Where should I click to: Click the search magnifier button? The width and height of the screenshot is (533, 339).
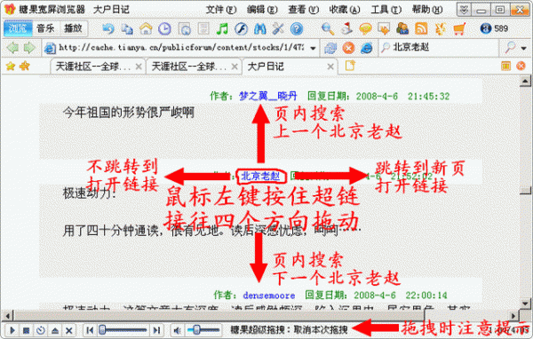[510, 48]
